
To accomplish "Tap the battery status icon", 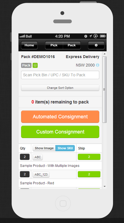I will click(x=103, y=36).
